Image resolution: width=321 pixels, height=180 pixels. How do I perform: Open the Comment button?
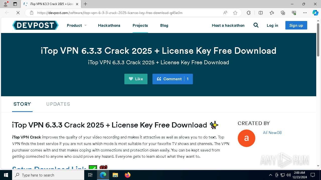tap(173, 79)
